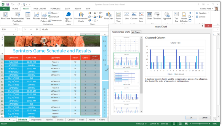Select row 11 header

pyautogui.click(x=2, y=62)
